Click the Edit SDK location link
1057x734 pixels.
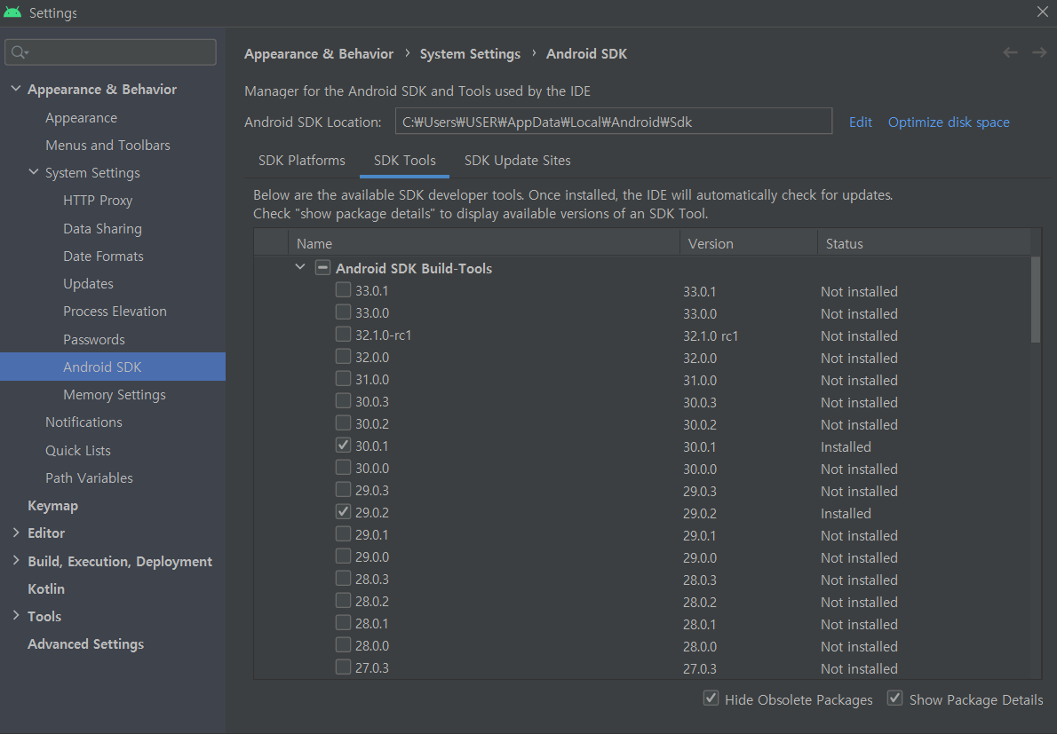coord(860,122)
